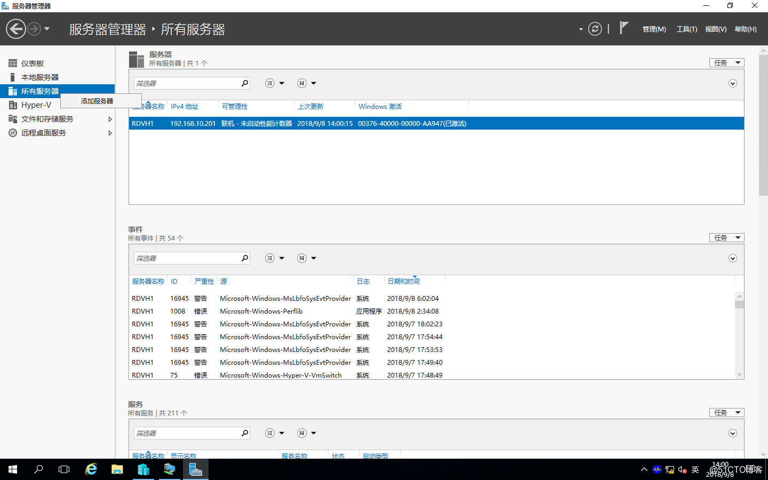Open Windows Start menu
The image size is (768, 480).
coord(13,469)
